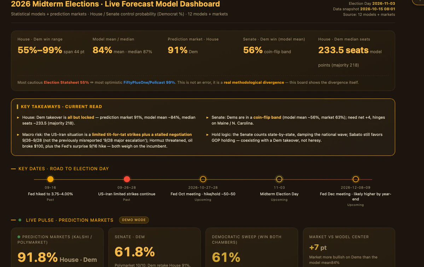Click green dot in Kalshi / Polymarket card header
The image size is (424, 267).
[19, 237]
